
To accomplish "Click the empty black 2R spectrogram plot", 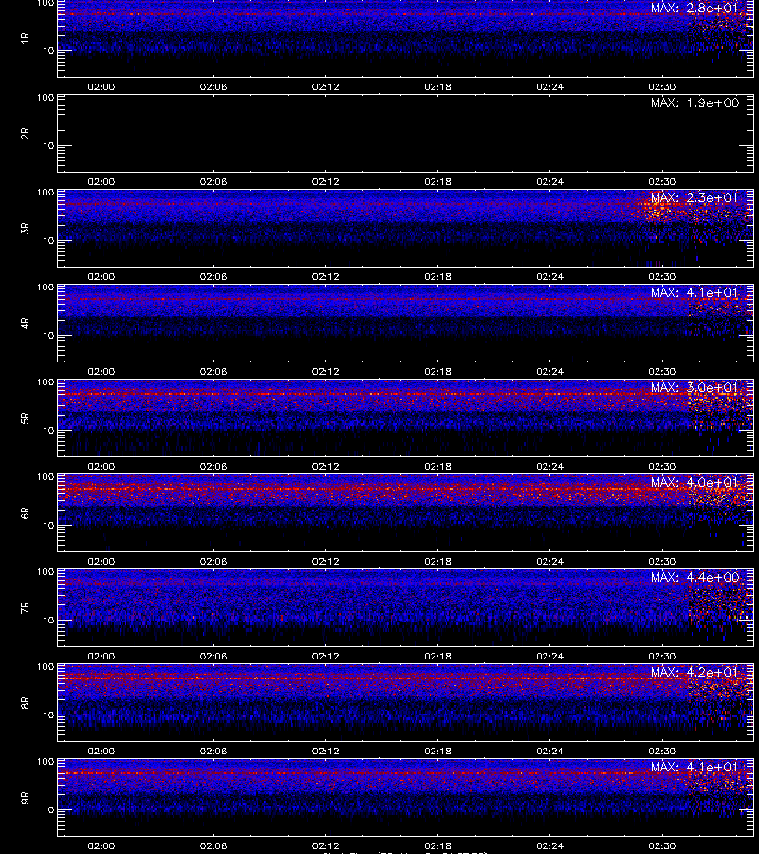I will (x=406, y=134).
